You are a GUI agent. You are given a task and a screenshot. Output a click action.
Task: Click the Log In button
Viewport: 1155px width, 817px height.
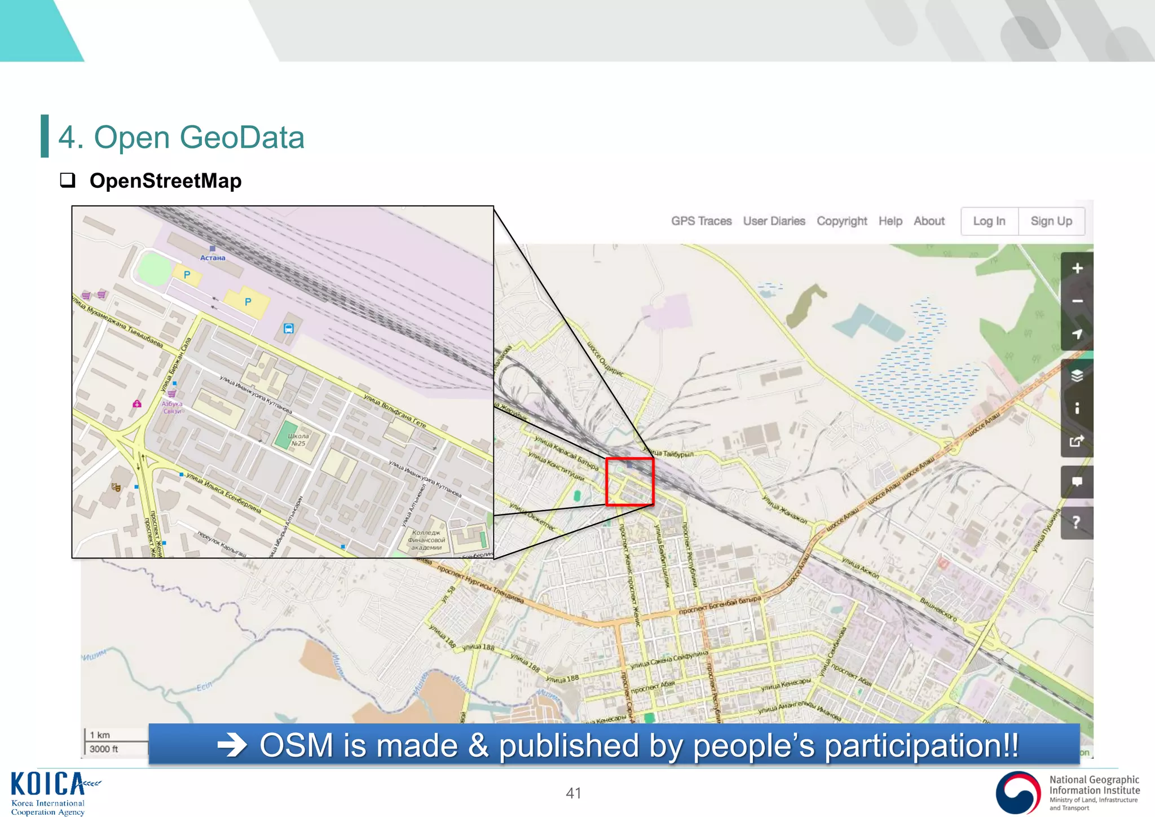point(989,221)
